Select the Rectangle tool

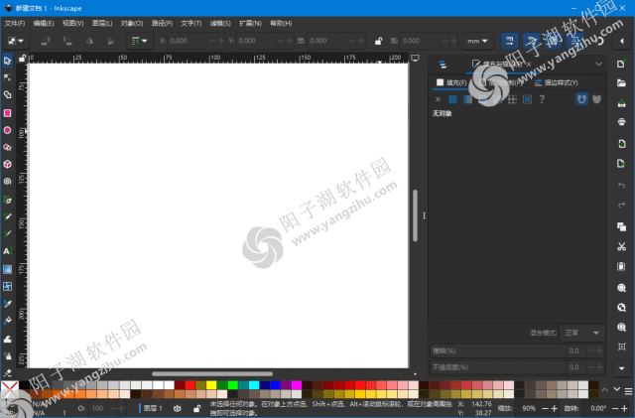7,113
